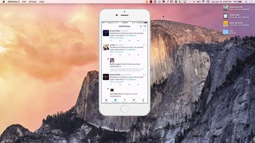Open Lori King's small avatar
This screenshot has width=255, height=143.
pos(112,90)
